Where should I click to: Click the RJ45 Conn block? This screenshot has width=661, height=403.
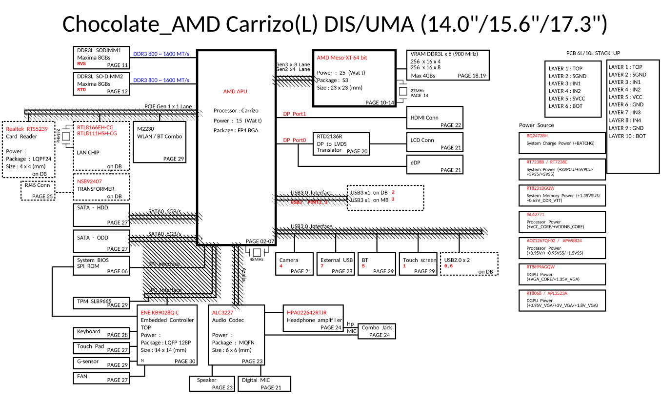[38, 191]
